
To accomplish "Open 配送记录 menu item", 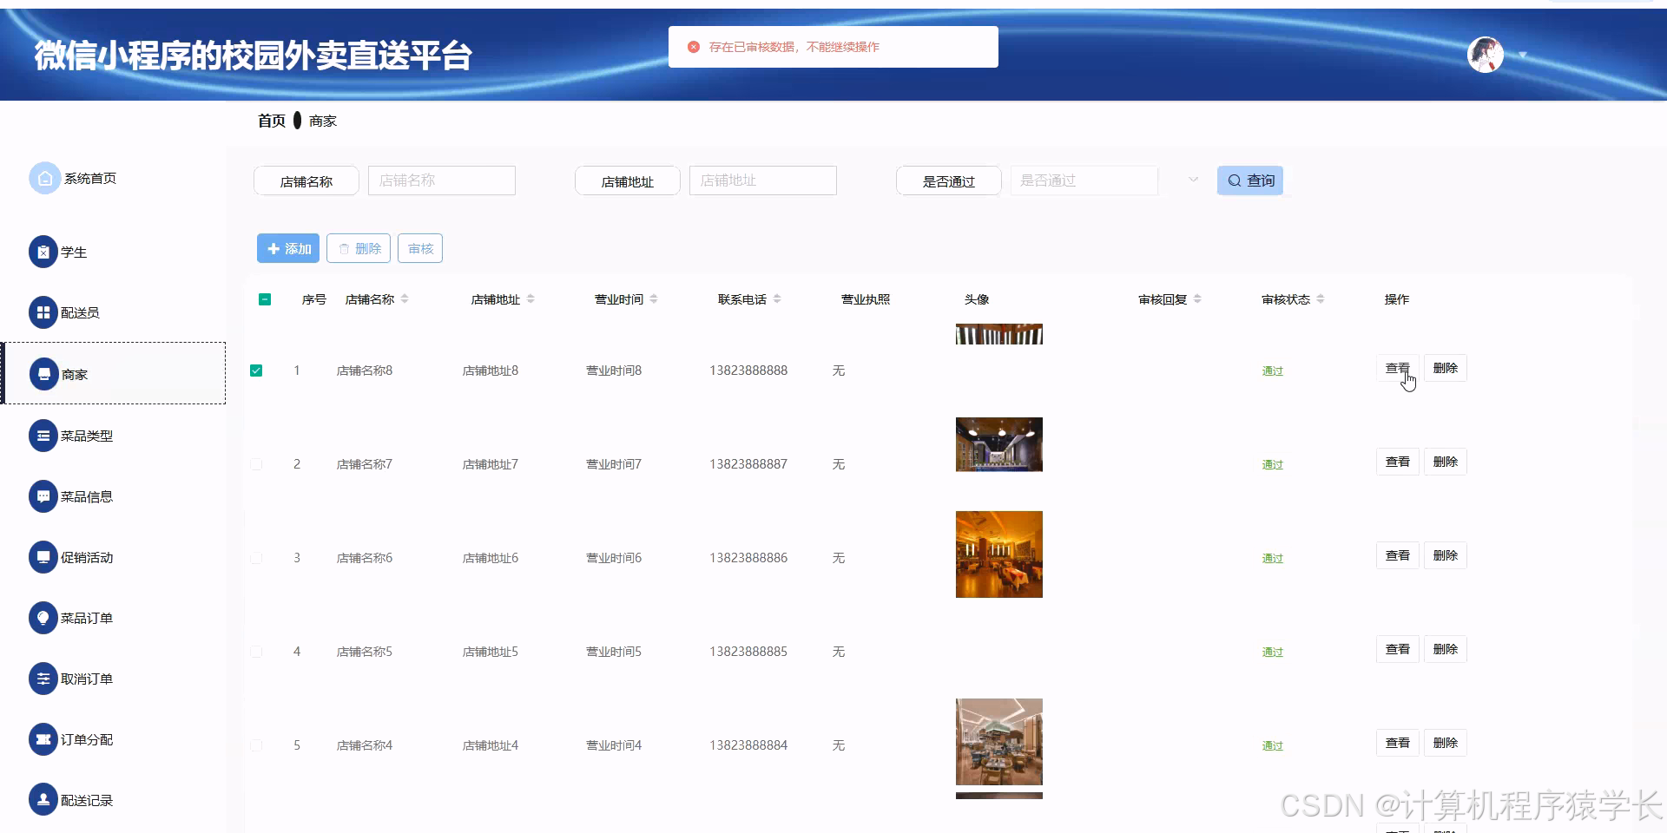I will pyautogui.click(x=87, y=800).
